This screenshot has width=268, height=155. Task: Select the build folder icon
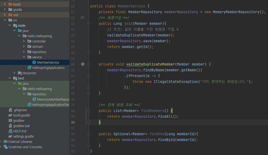(x=10, y=4)
